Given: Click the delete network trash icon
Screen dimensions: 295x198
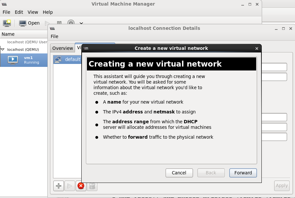Looking at the screenshot, I should tap(92, 186).
